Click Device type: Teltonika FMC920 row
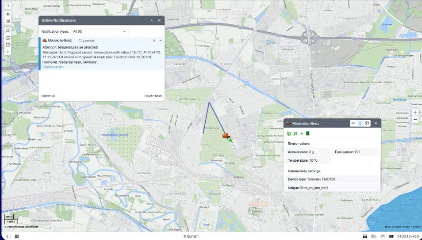Viewport: 422px width, 240px height. point(332,179)
